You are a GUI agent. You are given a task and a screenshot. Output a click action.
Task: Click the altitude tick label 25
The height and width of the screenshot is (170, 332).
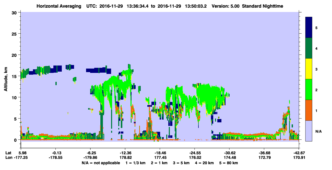point(15,34)
